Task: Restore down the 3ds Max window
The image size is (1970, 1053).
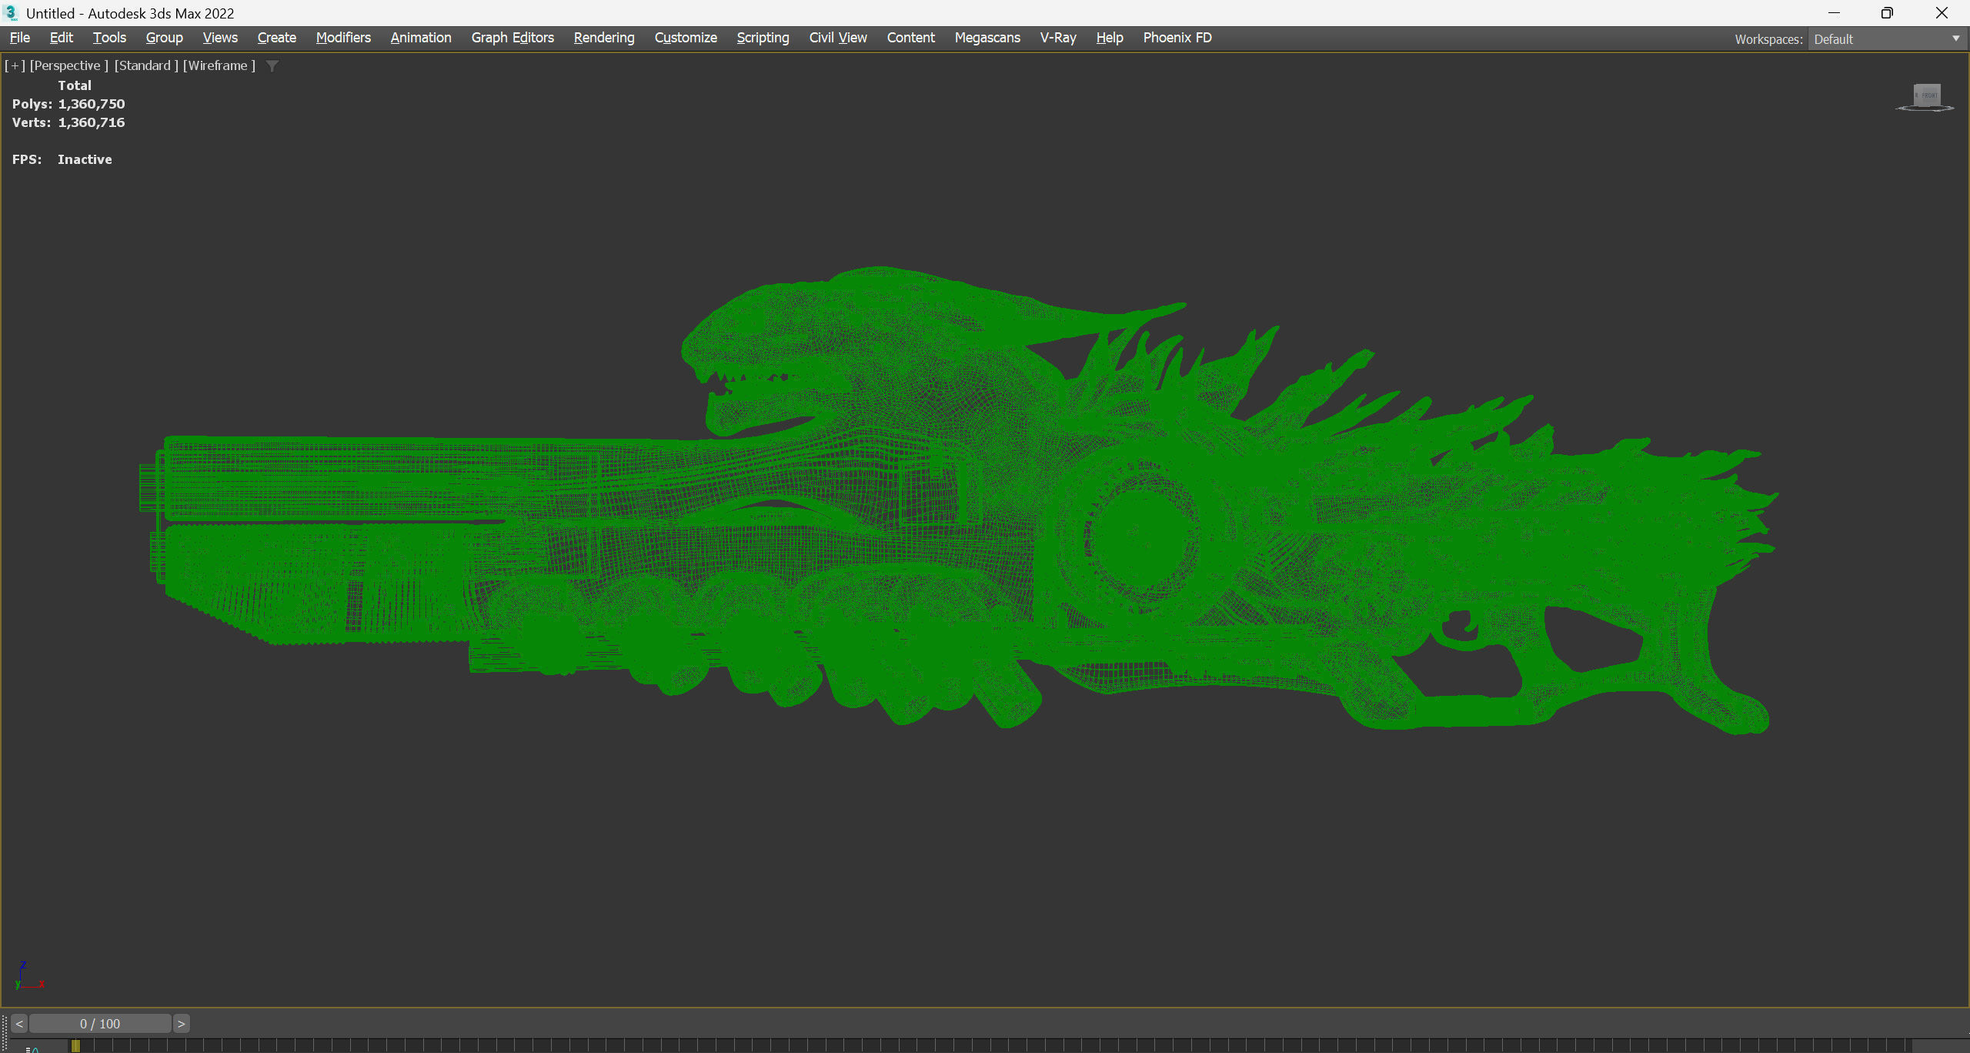Action: [1887, 13]
